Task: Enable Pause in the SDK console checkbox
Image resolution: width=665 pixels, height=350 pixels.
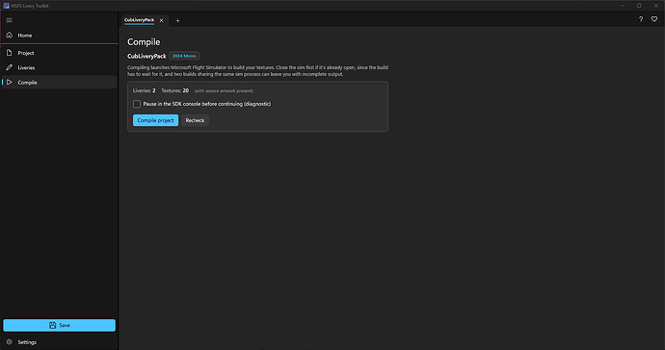Action: [137, 104]
